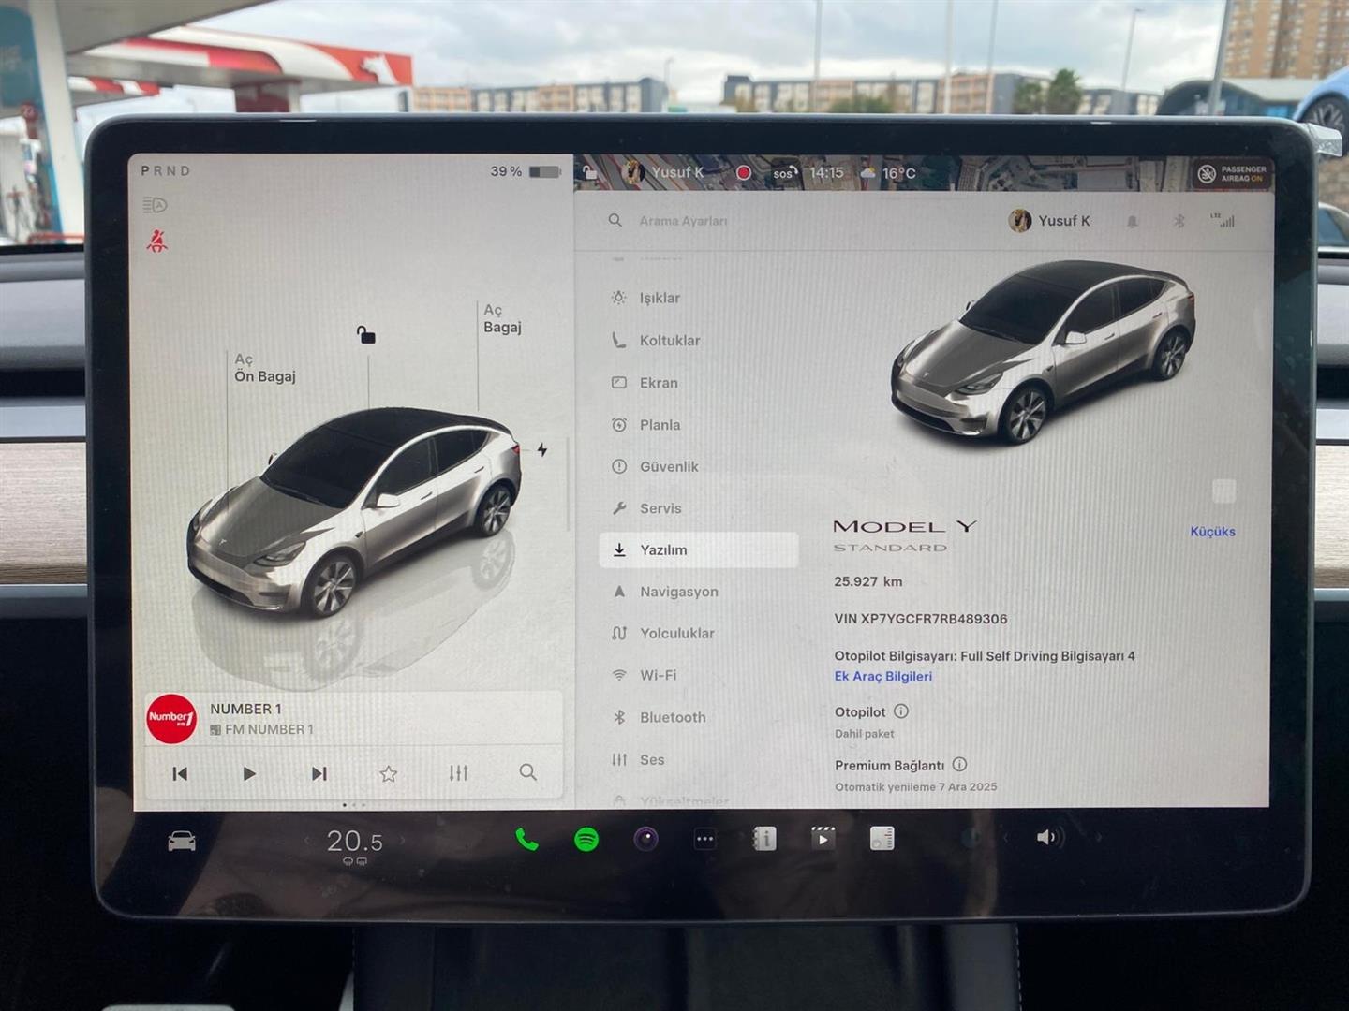Raise cabin temperature with right chevron
Screen dimensions: 1349x1011
click(404, 841)
